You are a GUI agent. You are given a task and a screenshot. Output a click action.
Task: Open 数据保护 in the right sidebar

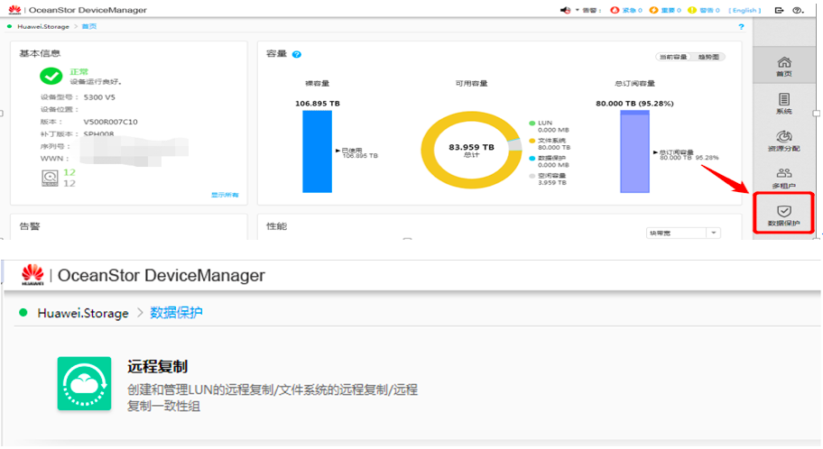pos(783,215)
